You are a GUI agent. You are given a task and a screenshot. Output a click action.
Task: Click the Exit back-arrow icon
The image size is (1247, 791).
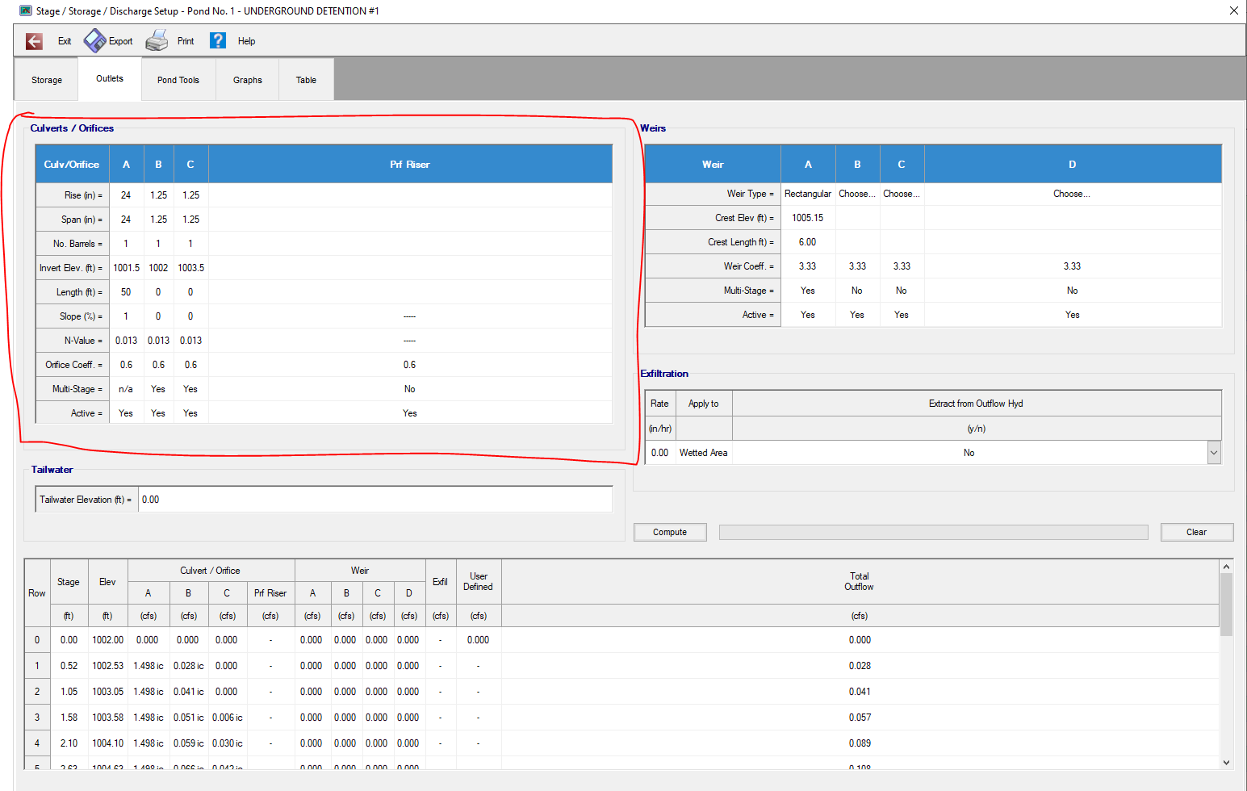(x=34, y=40)
